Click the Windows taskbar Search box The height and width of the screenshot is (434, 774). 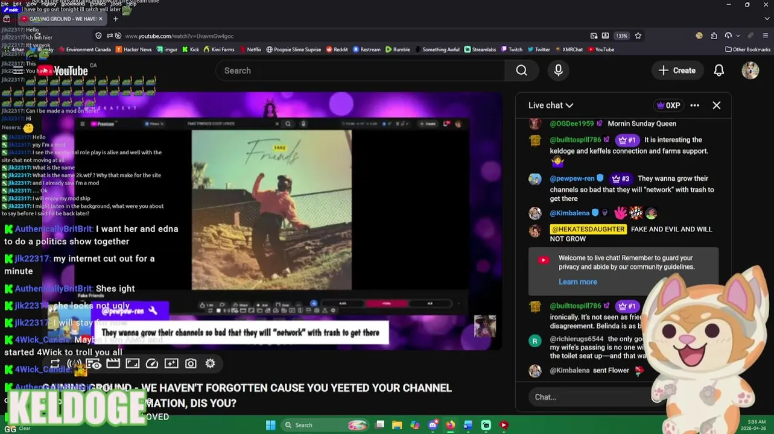click(325, 425)
